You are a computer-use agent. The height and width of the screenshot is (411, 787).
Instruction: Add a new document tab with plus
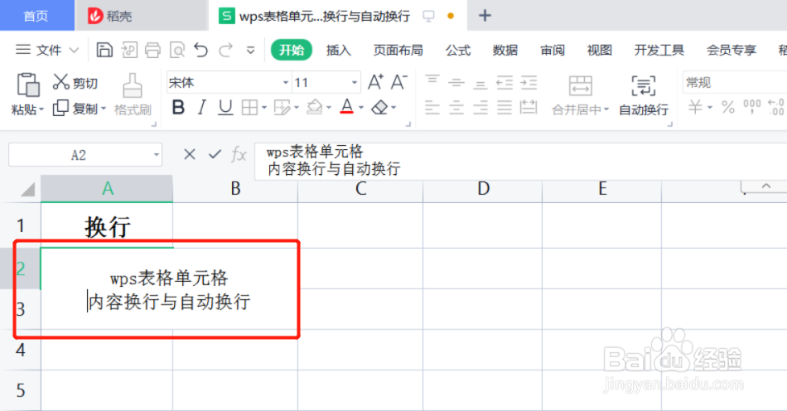[485, 16]
